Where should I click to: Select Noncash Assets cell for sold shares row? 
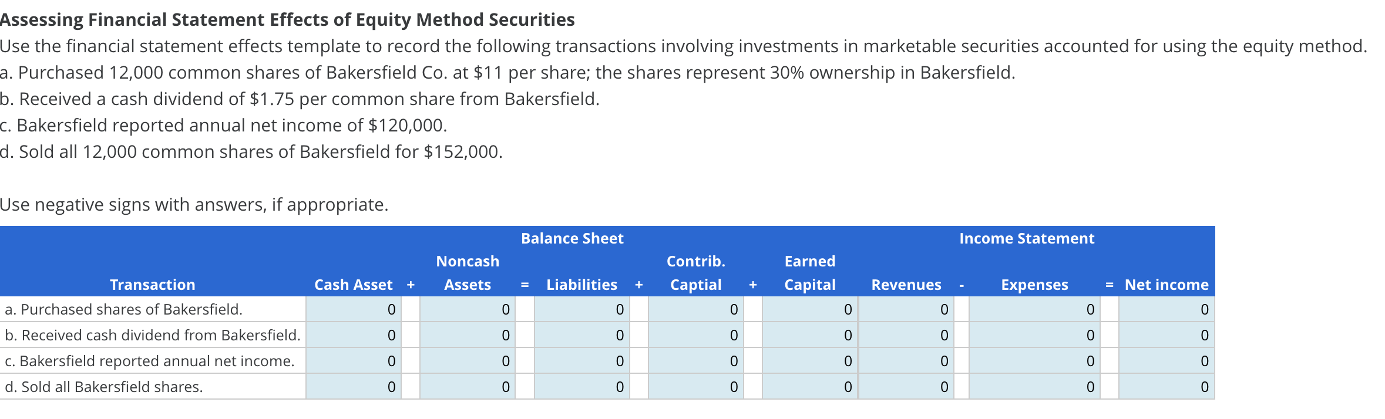pos(468,387)
